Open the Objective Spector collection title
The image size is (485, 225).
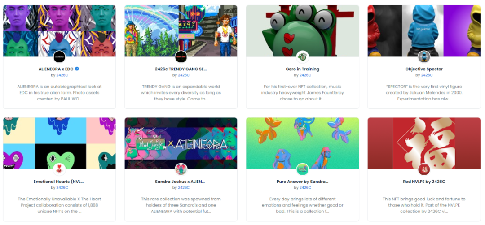424,69
